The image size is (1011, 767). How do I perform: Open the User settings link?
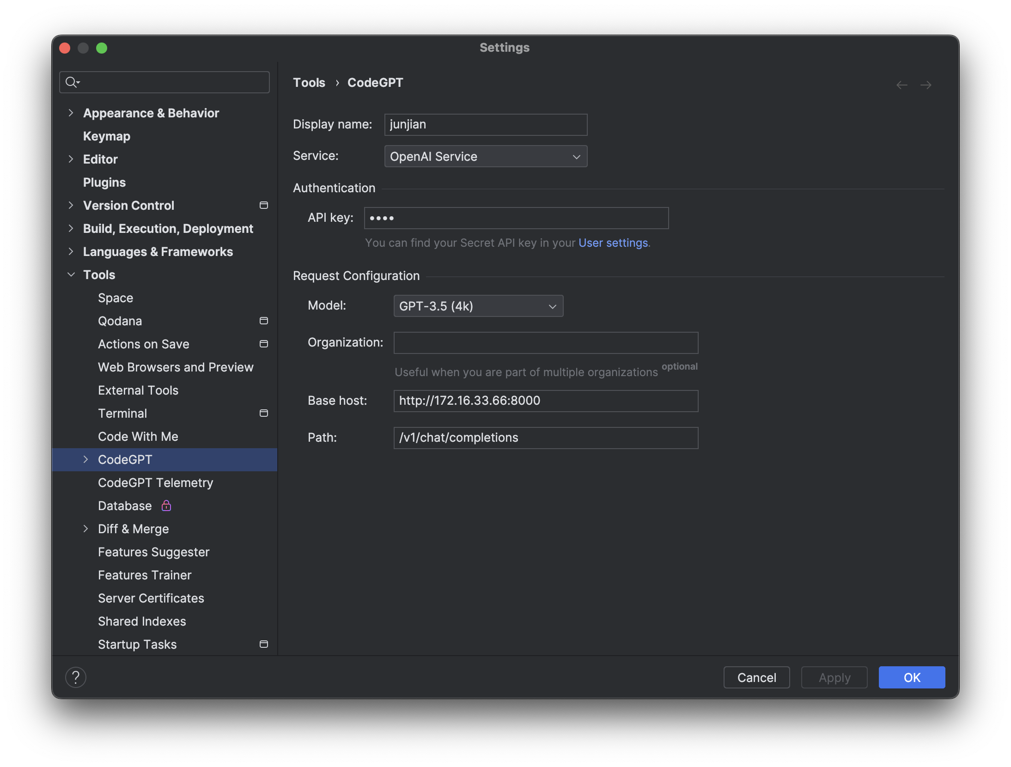pyautogui.click(x=613, y=243)
